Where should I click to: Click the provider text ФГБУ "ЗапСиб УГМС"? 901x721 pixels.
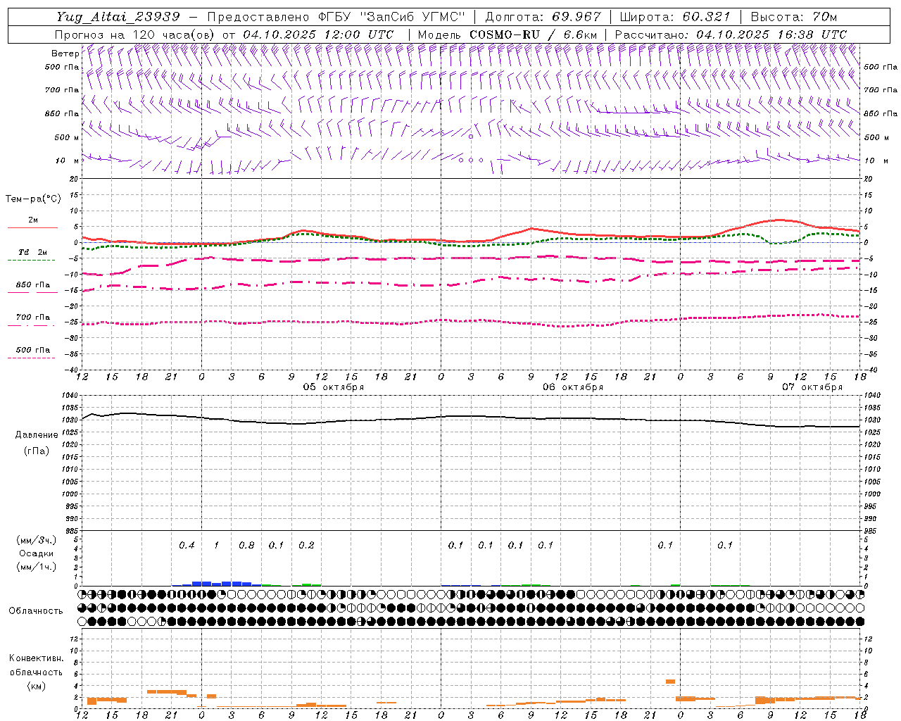[x=391, y=17]
